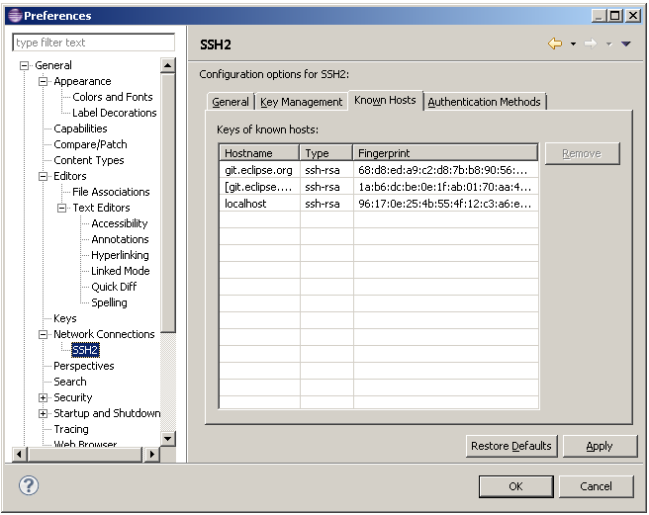Switch to the Key Management tab
The image size is (649, 515).
[x=302, y=102]
